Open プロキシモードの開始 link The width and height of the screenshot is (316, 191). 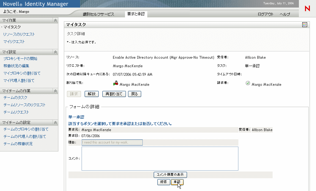[x=20, y=59]
